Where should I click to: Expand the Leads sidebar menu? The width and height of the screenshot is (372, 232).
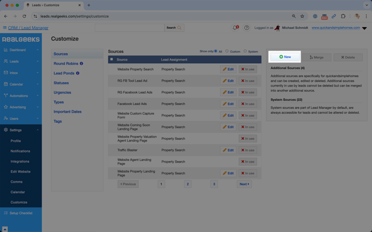point(38,62)
